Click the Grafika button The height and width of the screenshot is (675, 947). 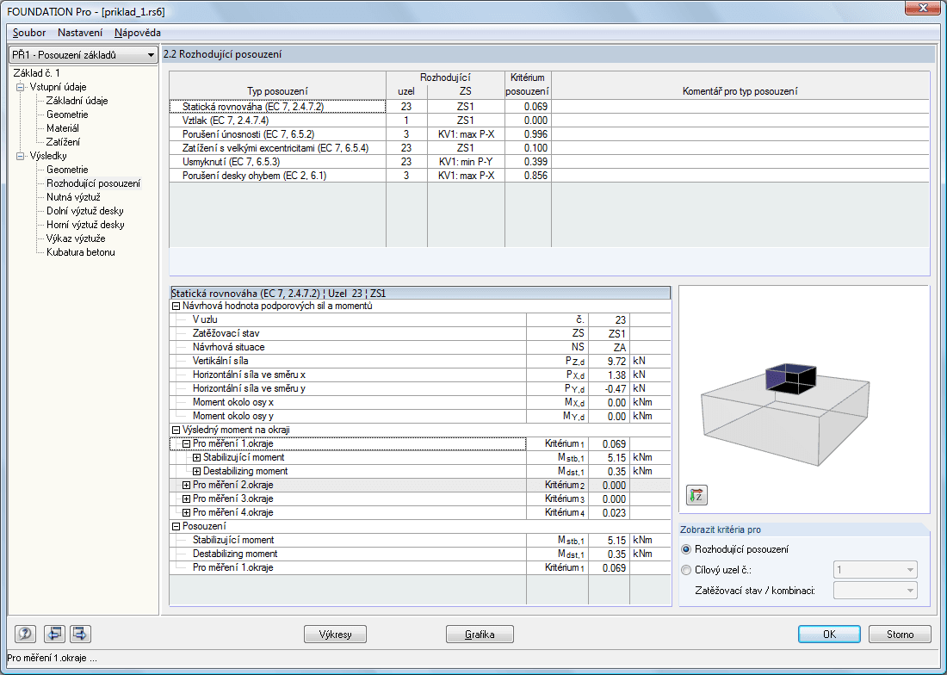pos(480,635)
